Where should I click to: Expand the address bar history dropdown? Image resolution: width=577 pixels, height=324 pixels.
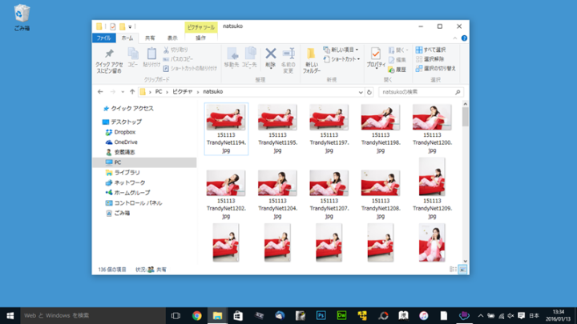click(x=361, y=92)
